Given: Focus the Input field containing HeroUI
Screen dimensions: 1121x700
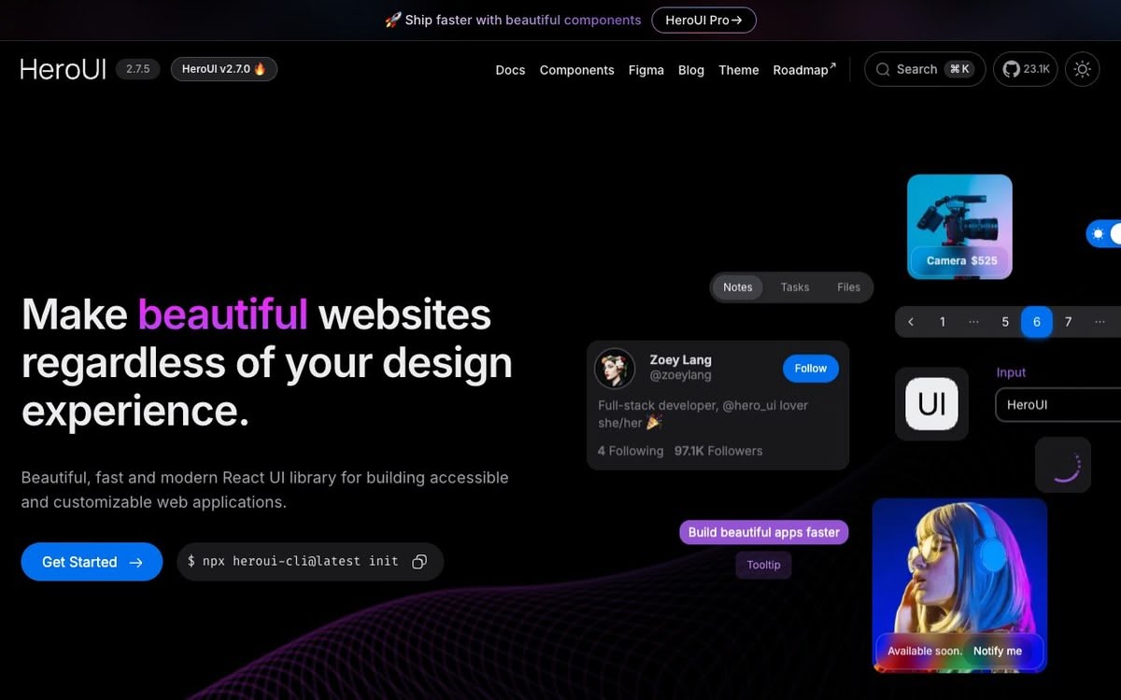Looking at the screenshot, I should (x=1058, y=405).
